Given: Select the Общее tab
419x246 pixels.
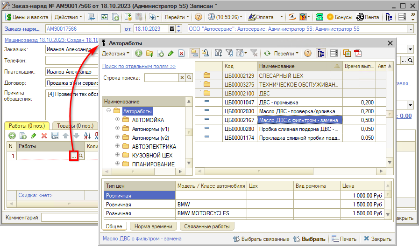Looking at the screenshot, I should (114, 226).
